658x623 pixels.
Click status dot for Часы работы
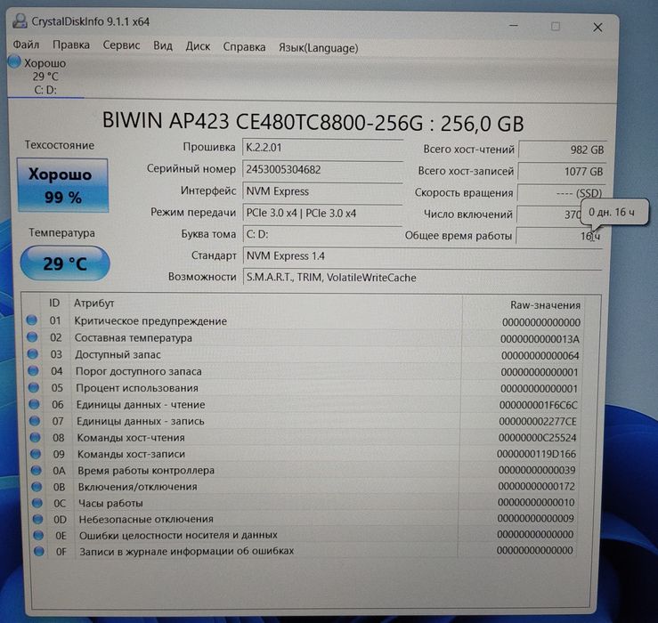pos(37,502)
